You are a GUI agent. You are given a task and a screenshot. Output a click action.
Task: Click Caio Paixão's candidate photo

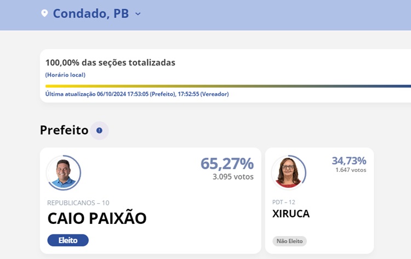[x=64, y=172]
